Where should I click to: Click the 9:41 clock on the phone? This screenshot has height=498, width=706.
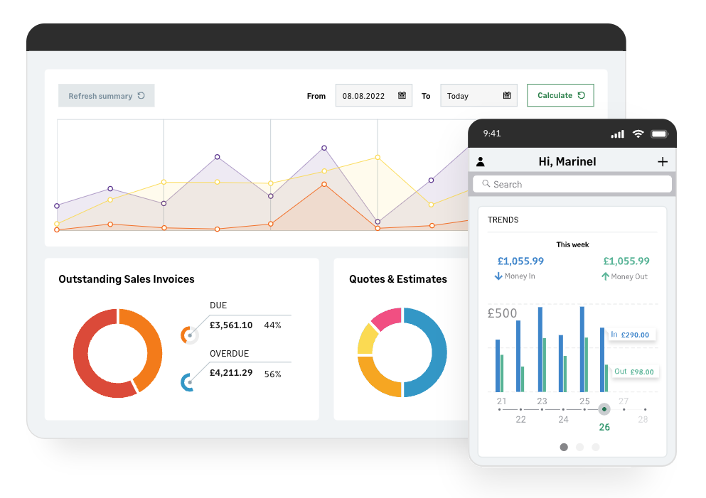coord(492,133)
